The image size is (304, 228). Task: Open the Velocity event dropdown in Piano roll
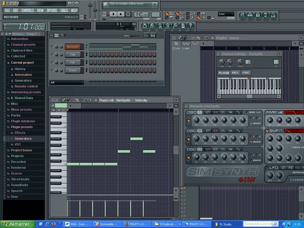[x=143, y=100]
